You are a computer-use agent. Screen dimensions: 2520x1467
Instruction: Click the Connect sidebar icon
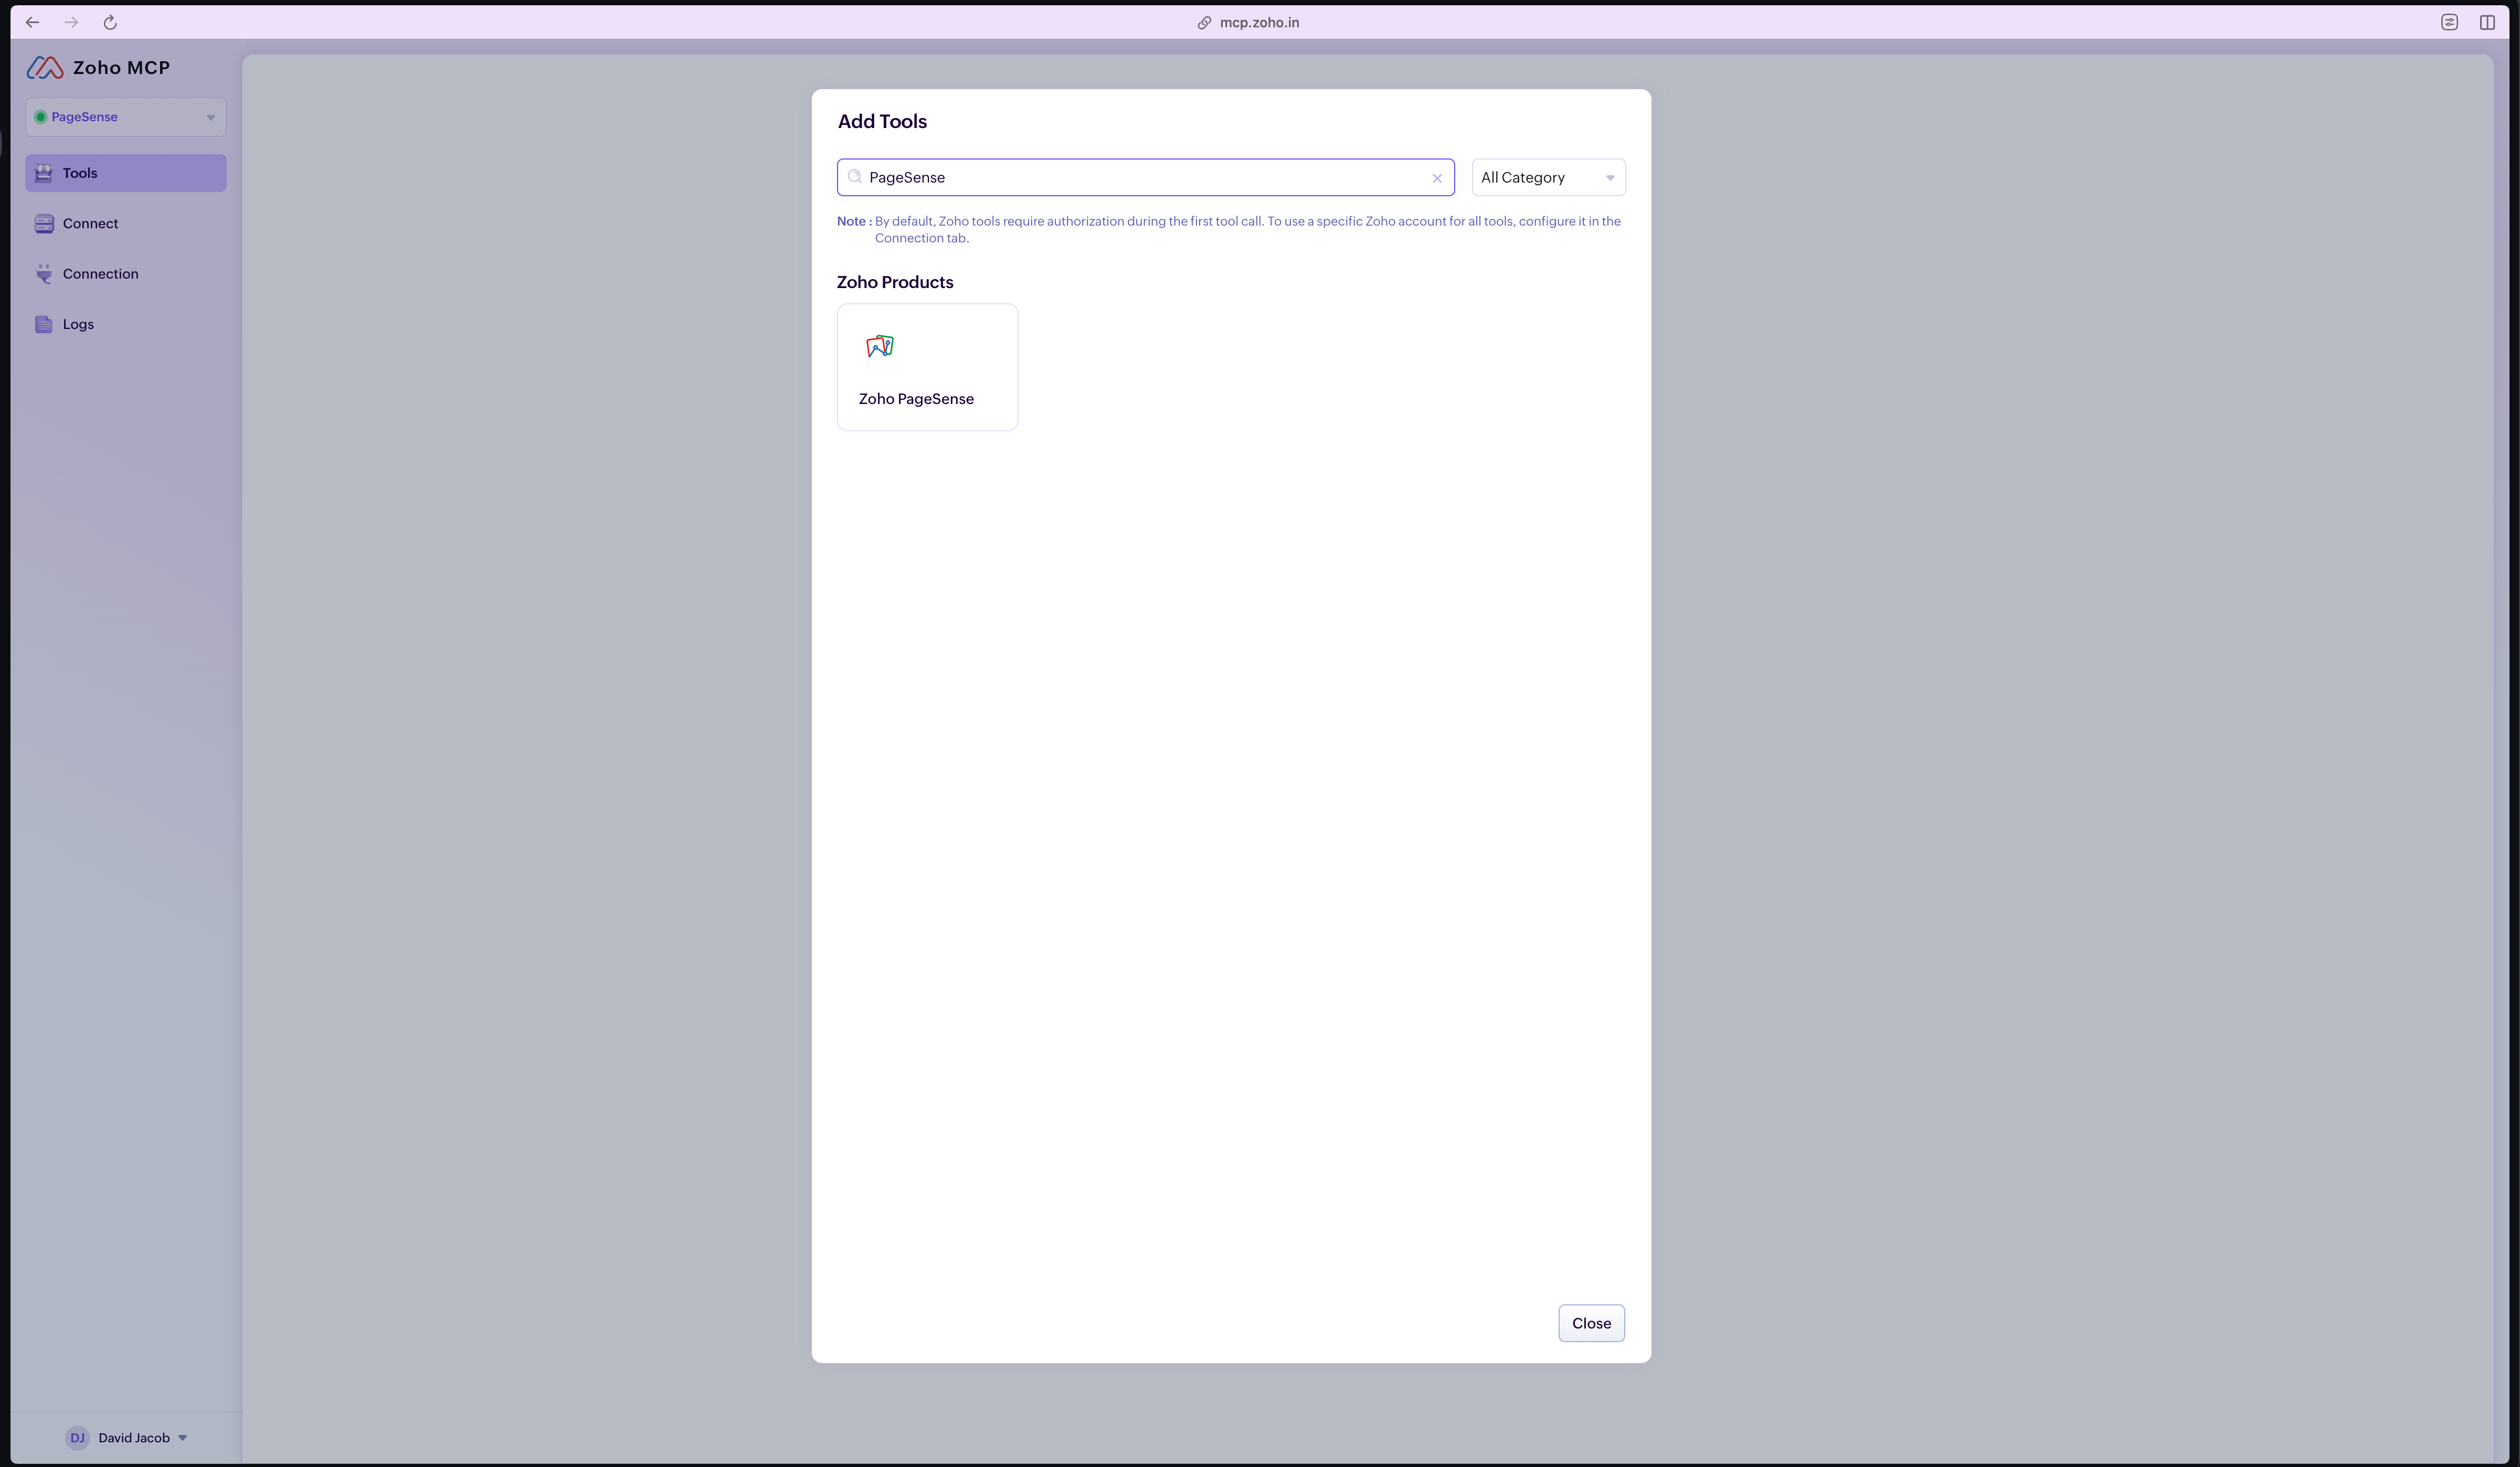tap(44, 223)
